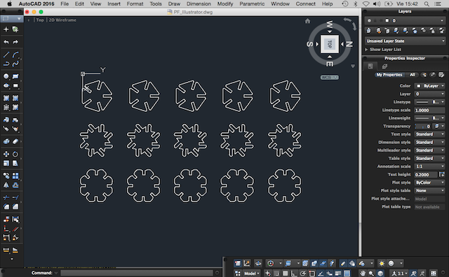Toggle Lineweight display in status bar
This screenshot has width=449, height=277.
(x=338, y=274)
